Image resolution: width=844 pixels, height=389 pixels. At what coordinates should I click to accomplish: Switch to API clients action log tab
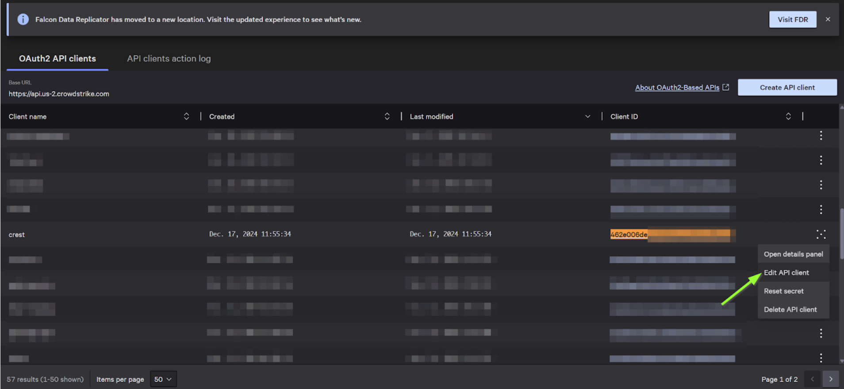click(169, 58)
